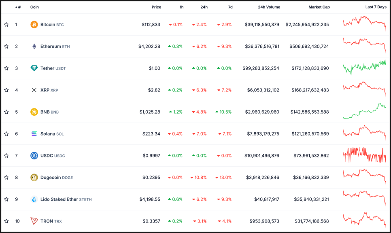391x233 pixels.
Task: Click USDC price $0.9997
Action: tap(151, 155)
